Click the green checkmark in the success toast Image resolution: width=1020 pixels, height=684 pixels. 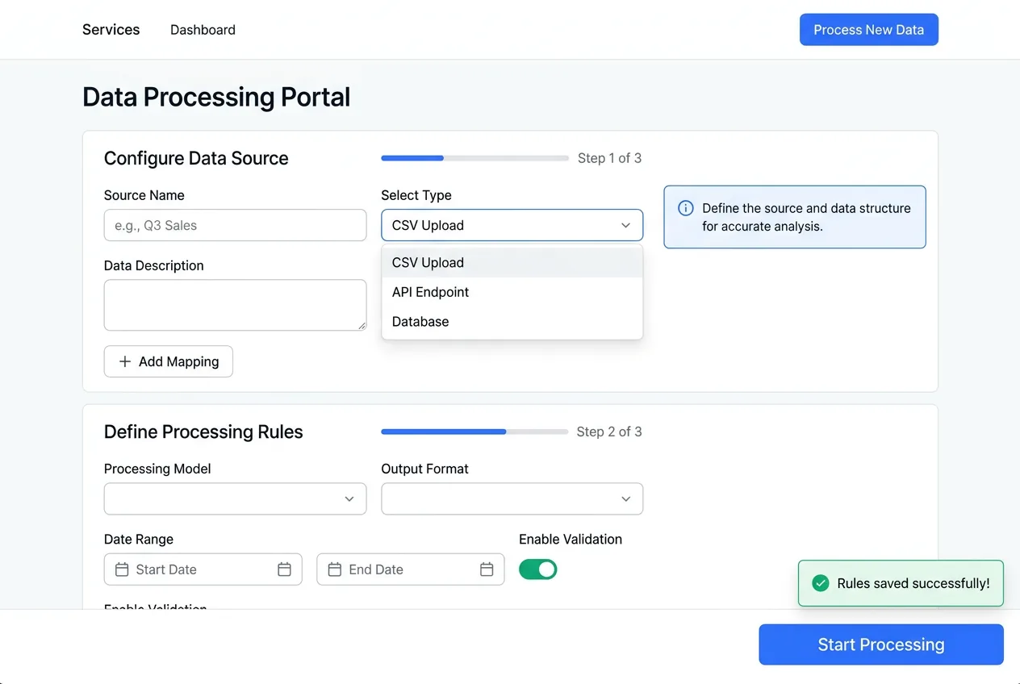[818, 582]
